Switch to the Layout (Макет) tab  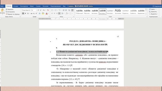click(x=32, y=6)
